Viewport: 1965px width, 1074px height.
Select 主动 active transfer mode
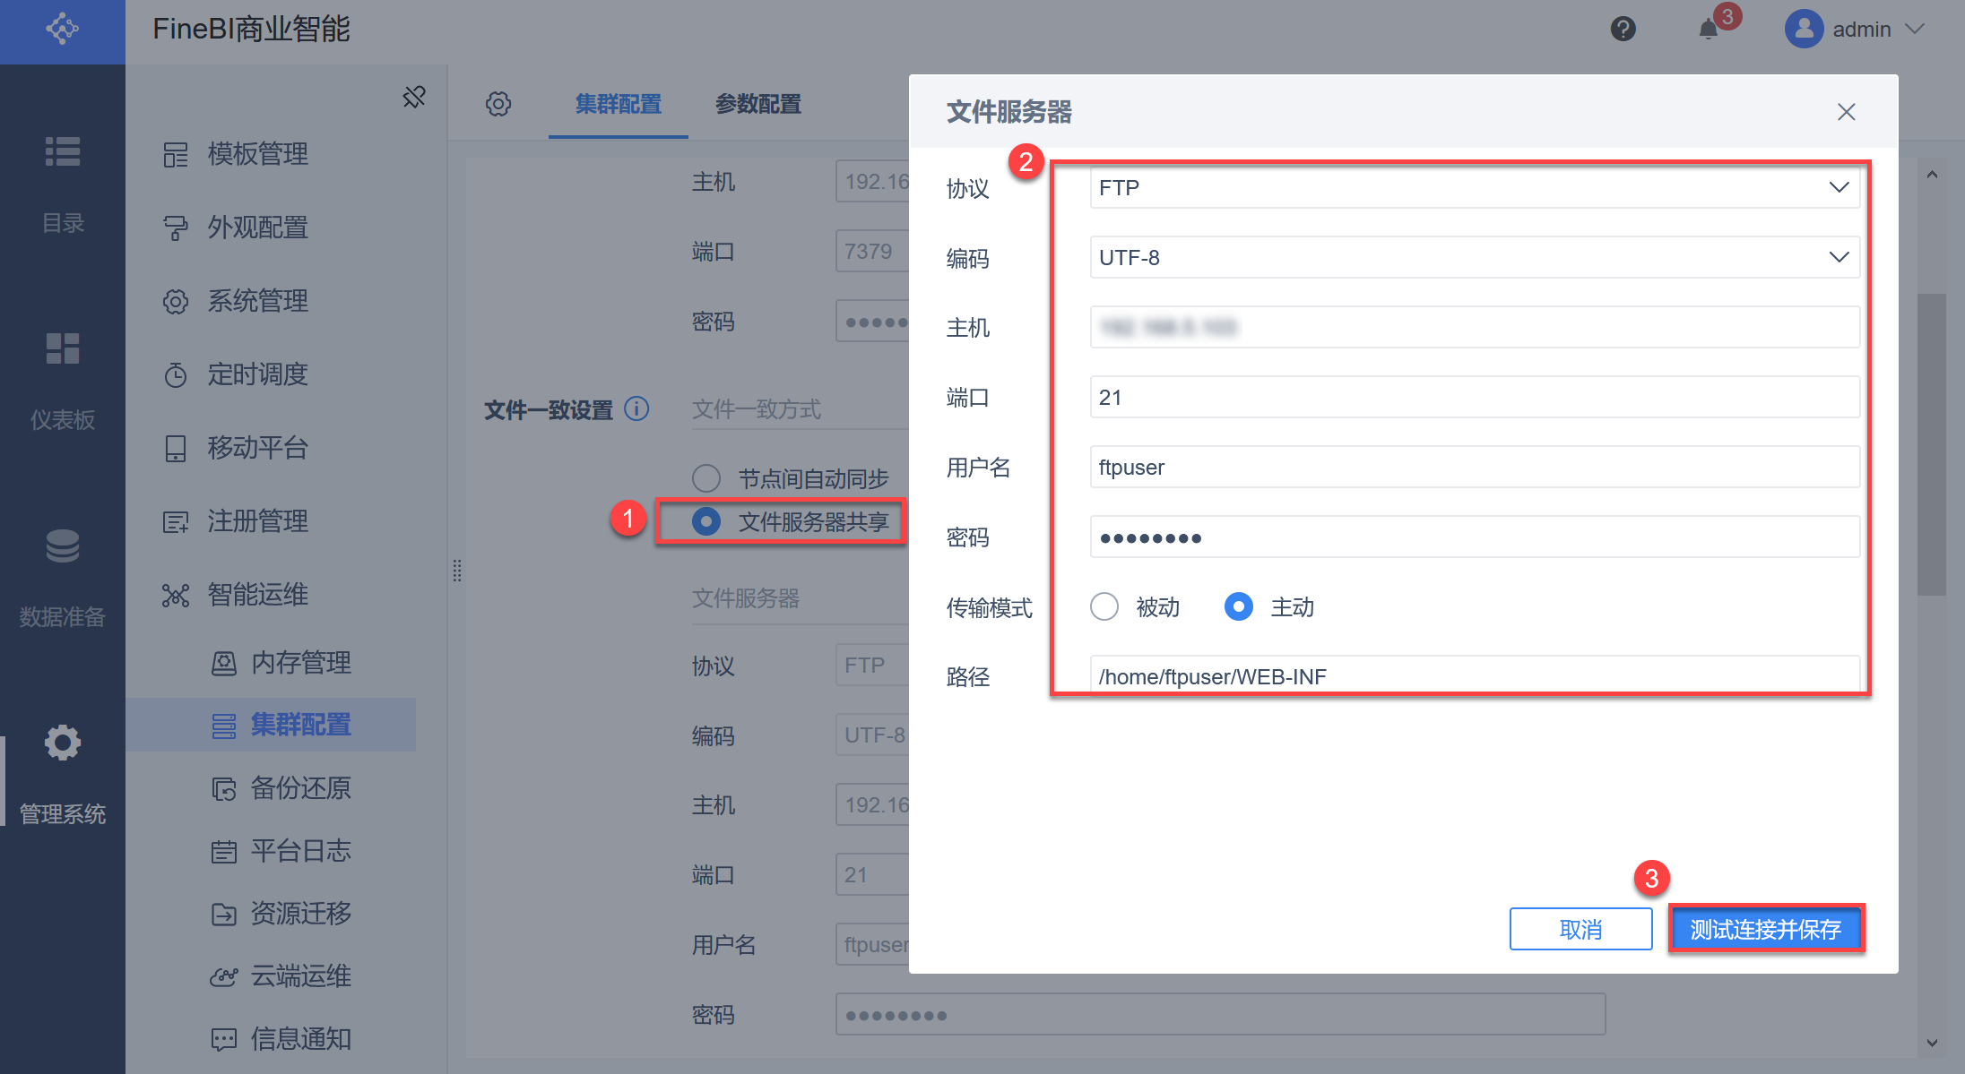pos(1239,607)
